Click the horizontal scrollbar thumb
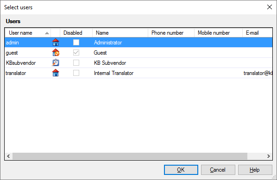277x180 pixels. (x=130, y=156)
